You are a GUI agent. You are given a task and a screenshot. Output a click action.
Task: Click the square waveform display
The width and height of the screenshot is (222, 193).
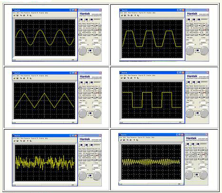point(152,100)
